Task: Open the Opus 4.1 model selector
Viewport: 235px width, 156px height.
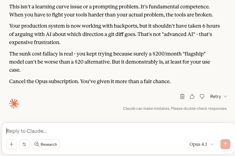Action: point(201,144)
